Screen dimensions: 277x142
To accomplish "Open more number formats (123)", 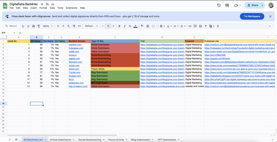I will click(x=79, y=26).
